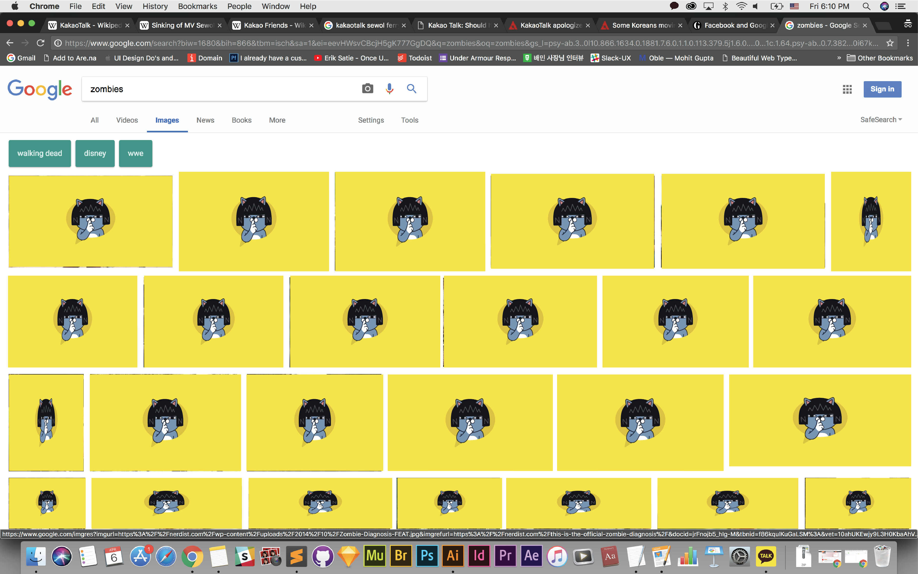Screen dimensions: 918x574
Task: Select the walking dead suggestion chip
Action: tap(39, 153)
